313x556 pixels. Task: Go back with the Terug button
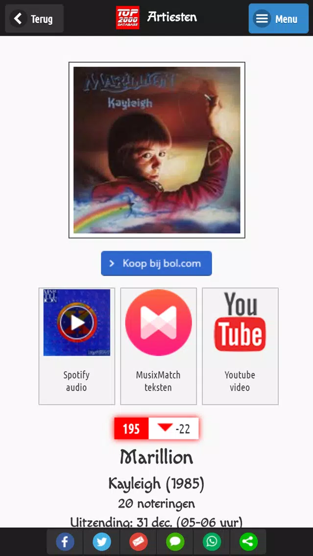(34, 19)
